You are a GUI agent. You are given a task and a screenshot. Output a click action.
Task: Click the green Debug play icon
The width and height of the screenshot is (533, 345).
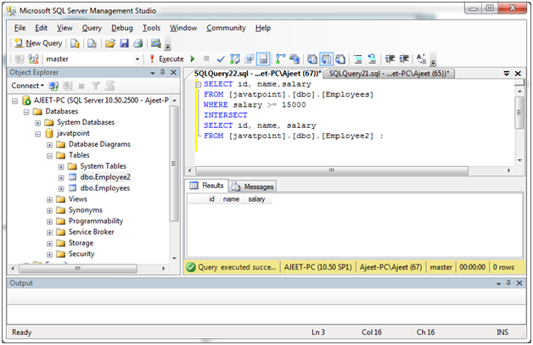click(x=193, y=58)
